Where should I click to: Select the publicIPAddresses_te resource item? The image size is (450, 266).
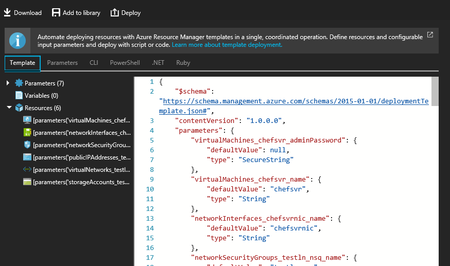click(x=82, y=157)
